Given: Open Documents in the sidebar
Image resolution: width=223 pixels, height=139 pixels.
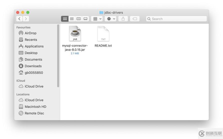Looking at the screenshot, I should click(x=33, y=59).
